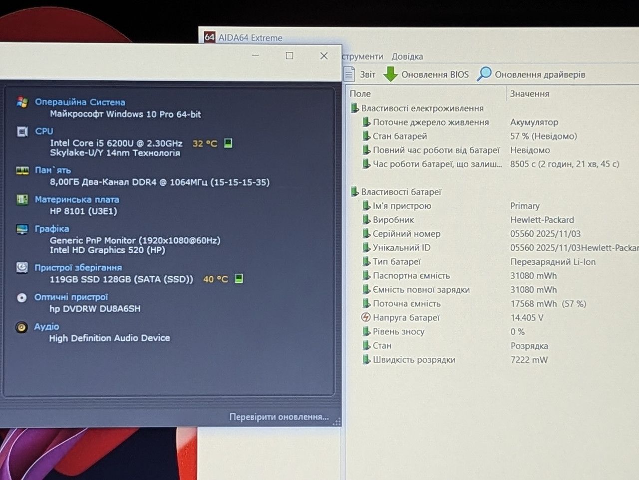Open the Материнська плата heading link
The image size is (639, 480).
pyautogui.click(x=77, y=199)
